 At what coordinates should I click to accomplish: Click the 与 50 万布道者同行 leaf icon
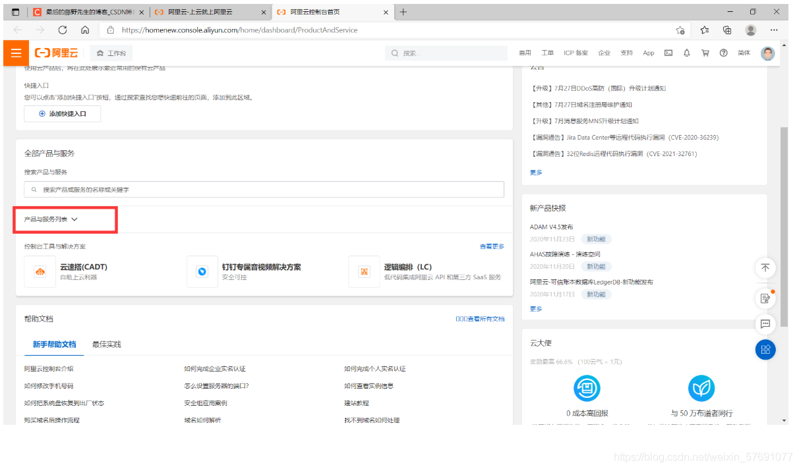click(701, 389)
